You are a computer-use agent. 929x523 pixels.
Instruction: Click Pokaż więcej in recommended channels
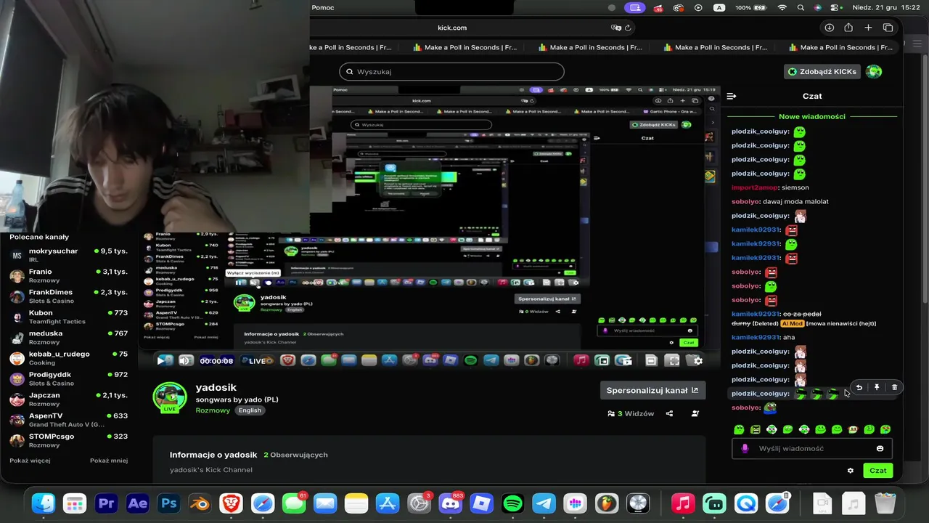click(30, 461)
